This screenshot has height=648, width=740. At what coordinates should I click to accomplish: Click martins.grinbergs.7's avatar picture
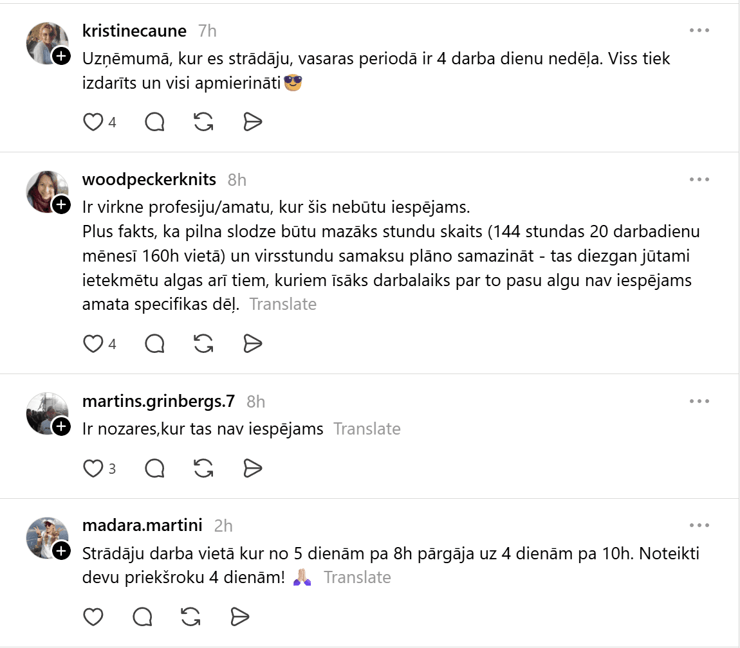tap(46, 412)
